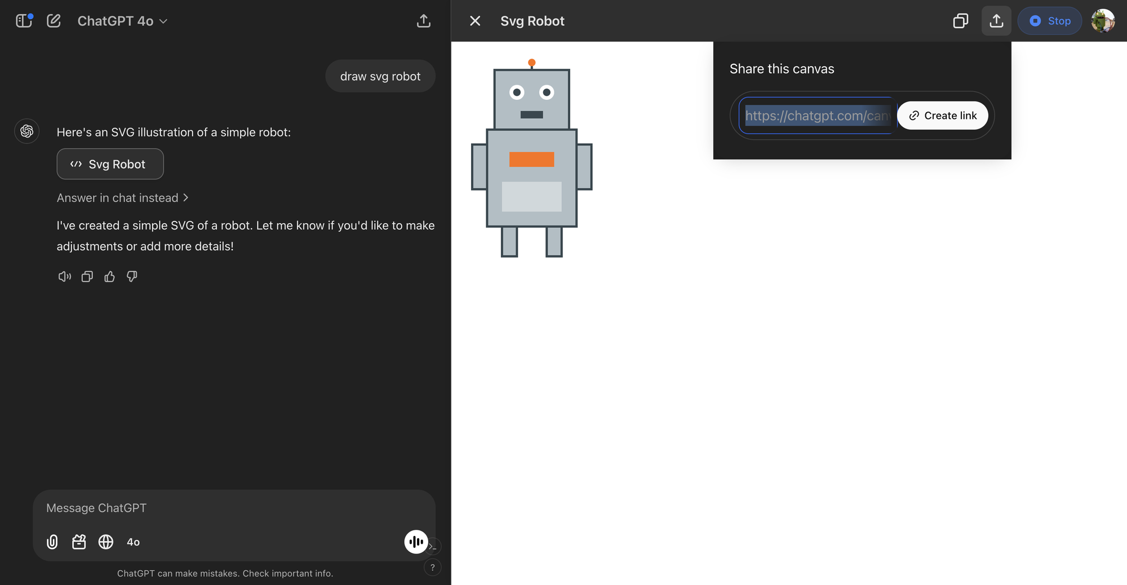Open the help question mark button
Viewport: 1127px width, 585px height.
point(432,568)
